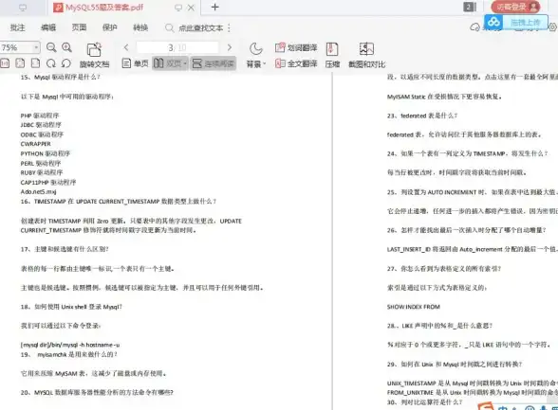Click the 'CWRAPPER' line in document
The image size is (558, 410).
36,144
